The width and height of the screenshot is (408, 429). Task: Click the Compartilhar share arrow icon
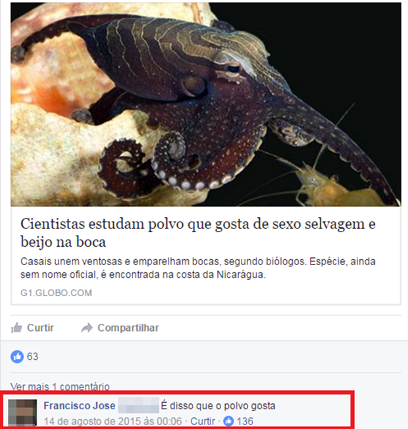(87, 328)
